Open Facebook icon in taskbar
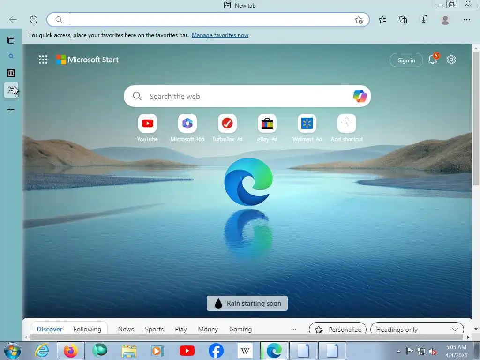Screen dimensions: 480x360 tap(216, 351)
